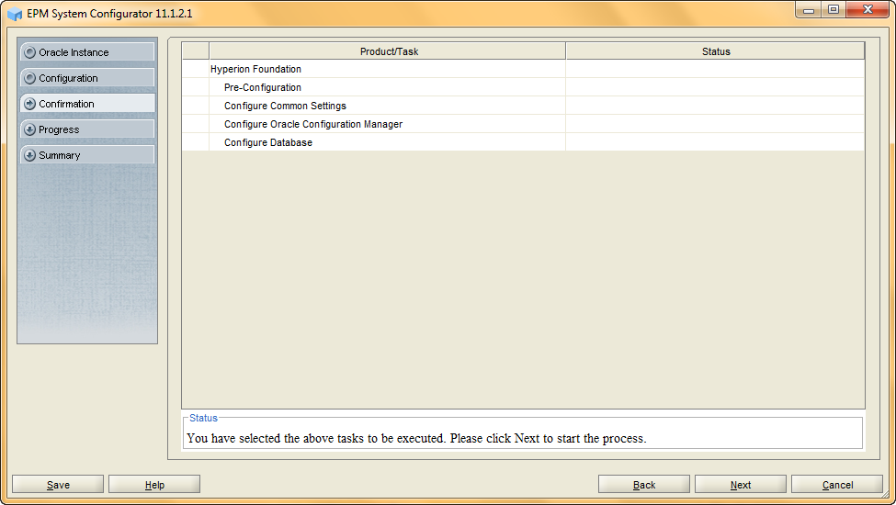The image size is (896, 505).
Task: Select the Summary step label
Action: point(60,155)
